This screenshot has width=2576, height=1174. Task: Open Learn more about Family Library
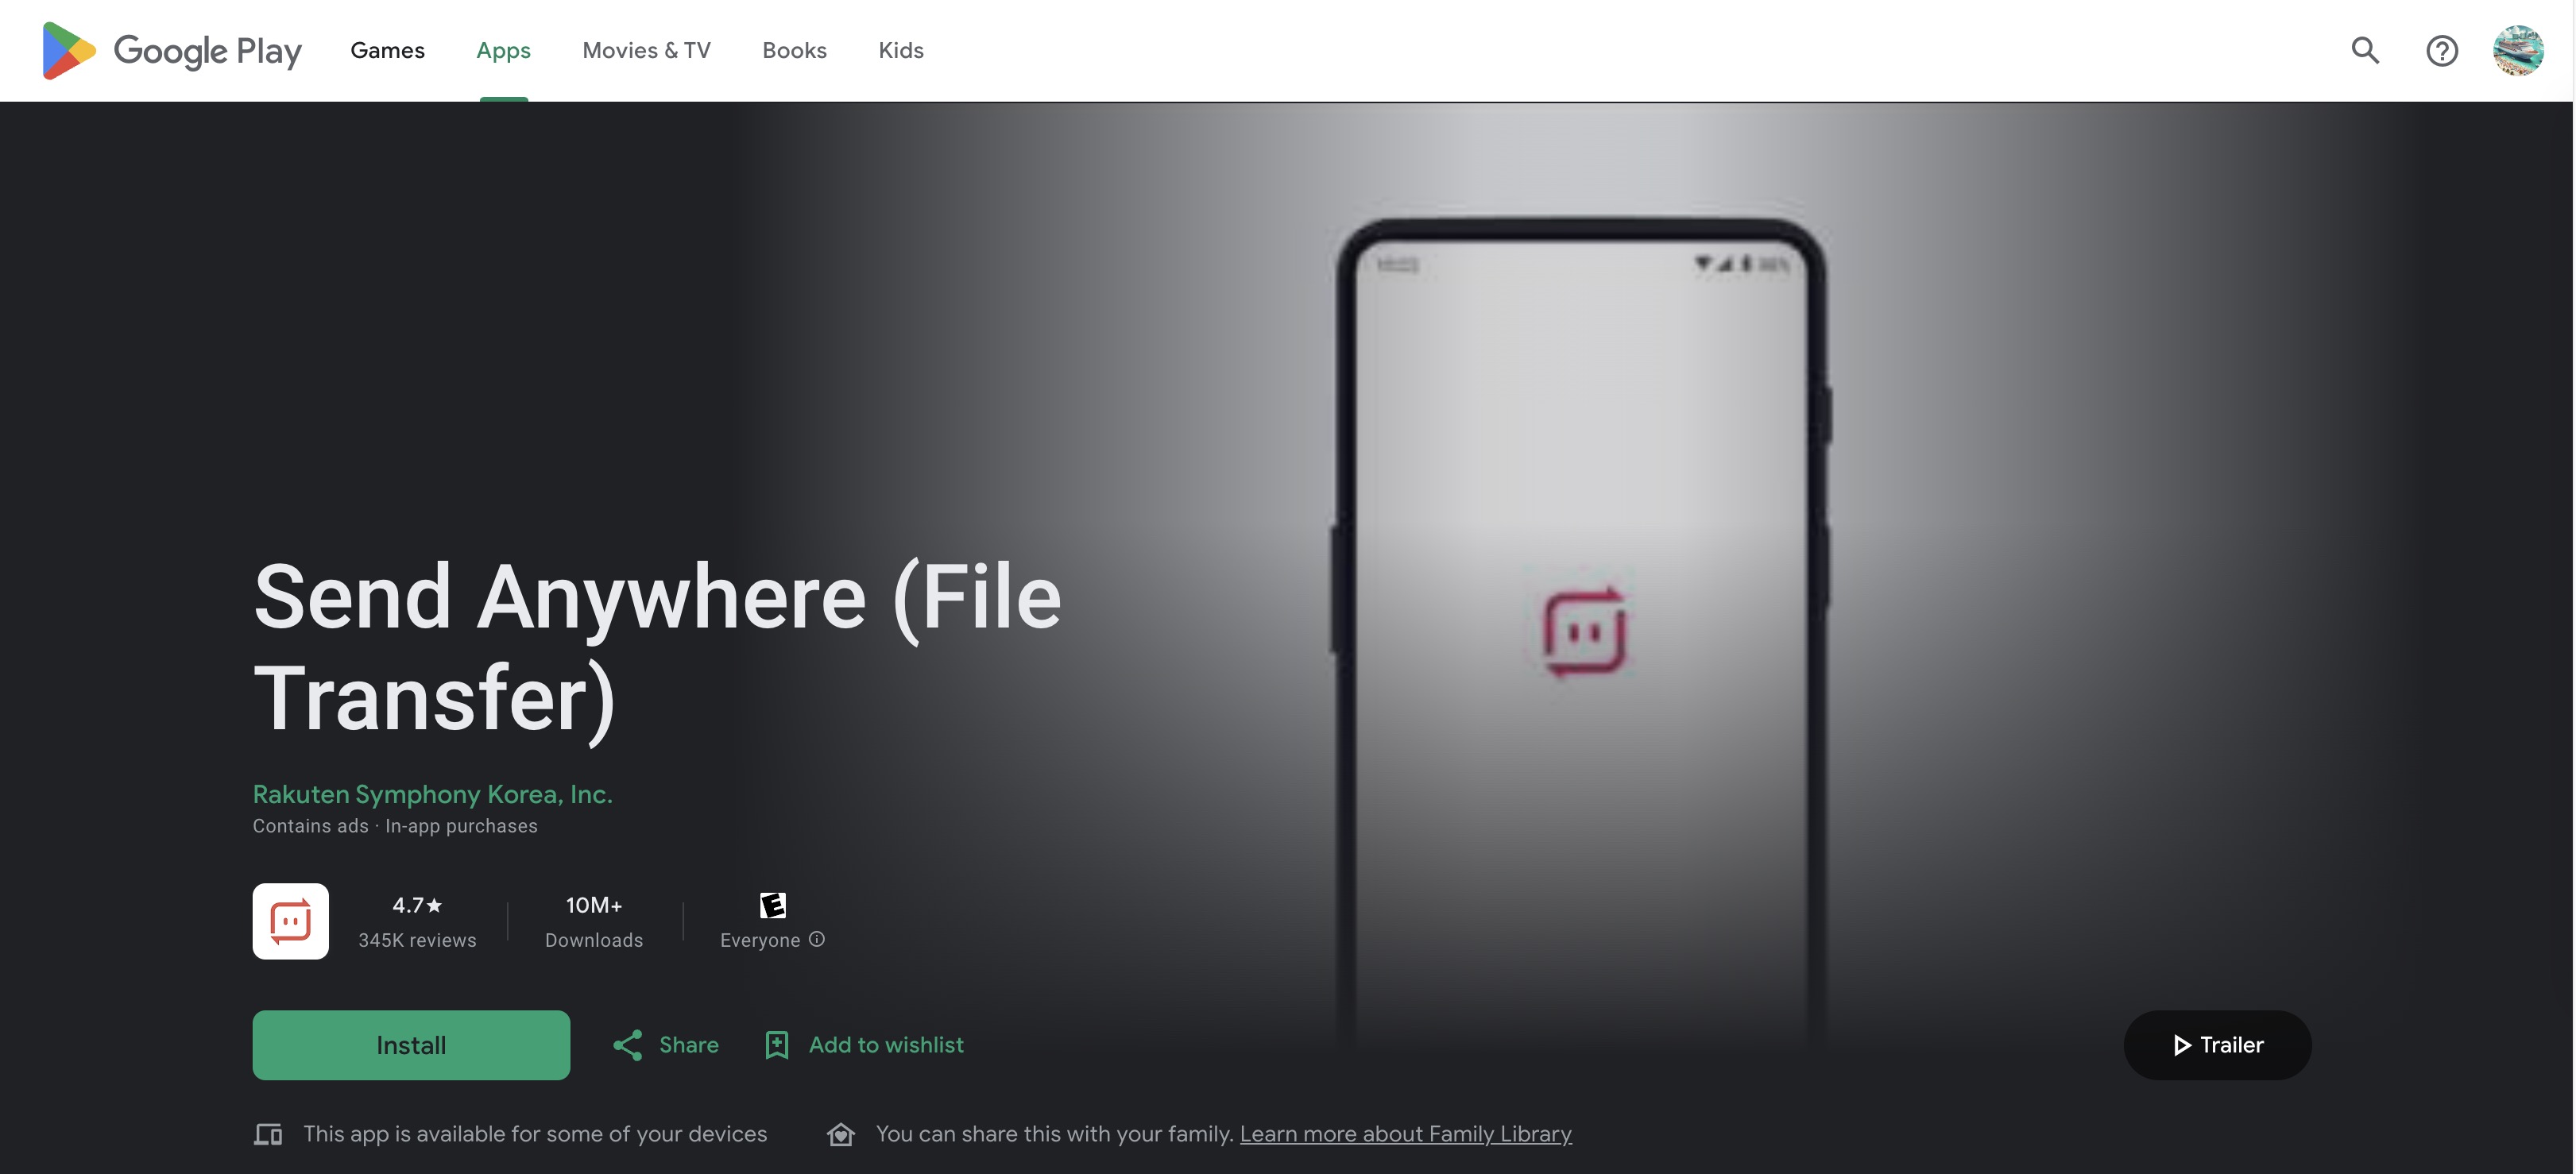pyautogui.click(x=1405, y=1134)
